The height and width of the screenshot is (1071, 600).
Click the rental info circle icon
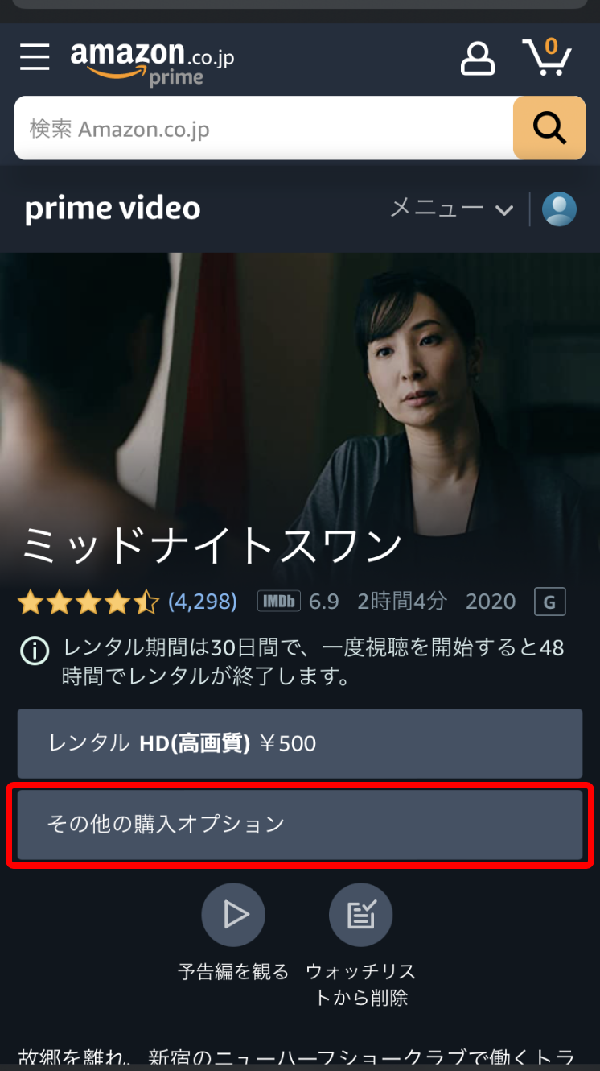pyautogui.click(x=35, y=651)
